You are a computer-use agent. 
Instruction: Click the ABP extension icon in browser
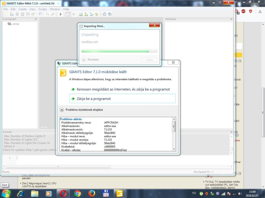click(x=243, y=11)
